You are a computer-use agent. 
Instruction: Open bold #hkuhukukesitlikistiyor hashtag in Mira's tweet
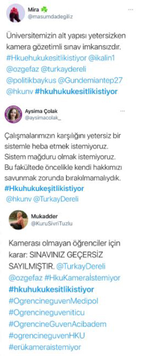coord(77,91)
